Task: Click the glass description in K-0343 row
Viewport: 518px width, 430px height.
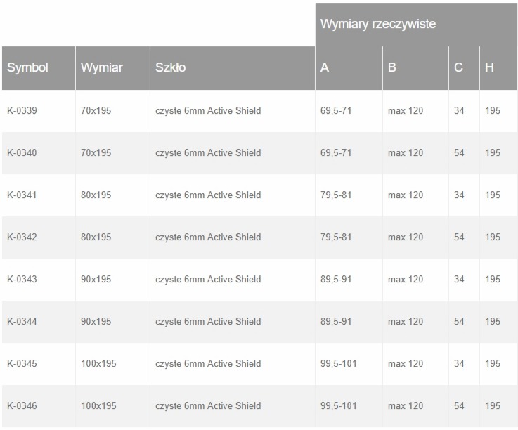Action: click(208, 280)
